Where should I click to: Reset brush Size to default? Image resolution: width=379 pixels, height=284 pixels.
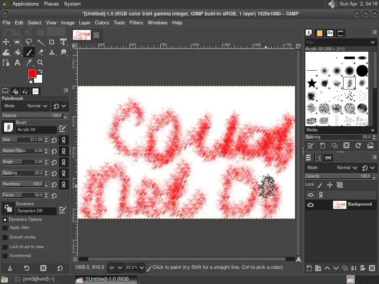click(x=54, y=140)
